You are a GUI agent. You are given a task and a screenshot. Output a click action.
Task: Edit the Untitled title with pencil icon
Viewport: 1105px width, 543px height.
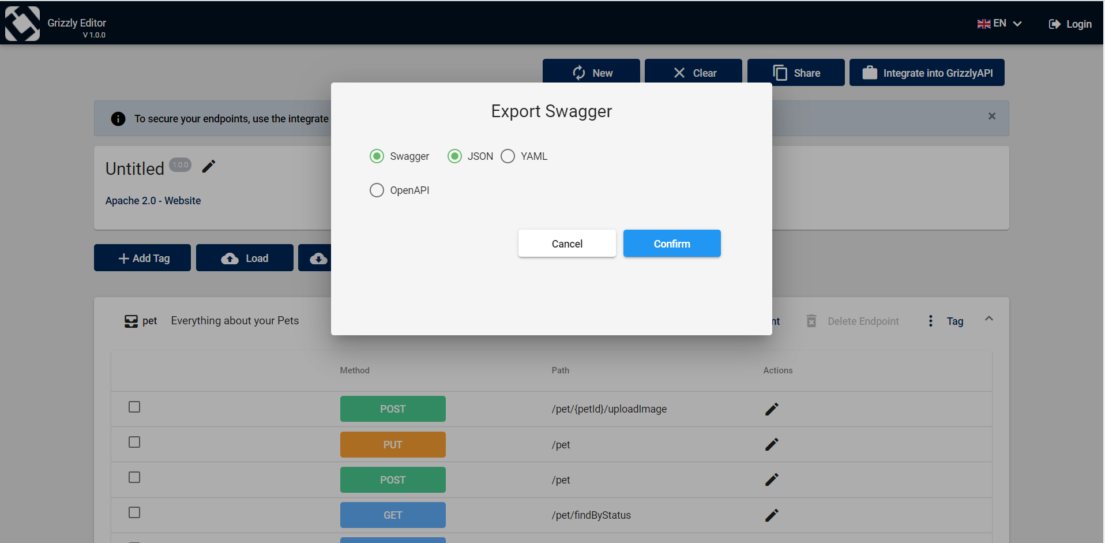click(209, 166)
